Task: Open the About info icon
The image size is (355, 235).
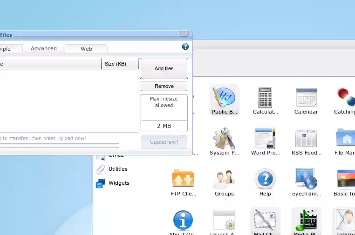Action: [183, 220]
